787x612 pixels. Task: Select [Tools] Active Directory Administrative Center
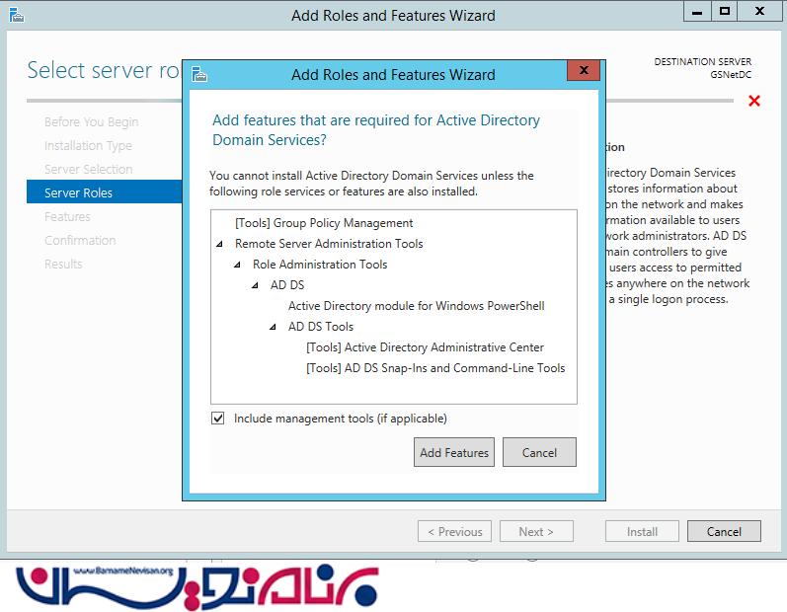click(425, 347)
